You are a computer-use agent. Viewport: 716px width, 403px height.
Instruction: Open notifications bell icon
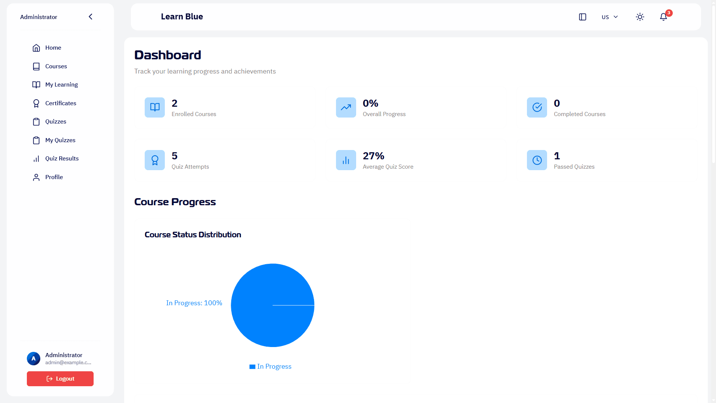point(663,17)
